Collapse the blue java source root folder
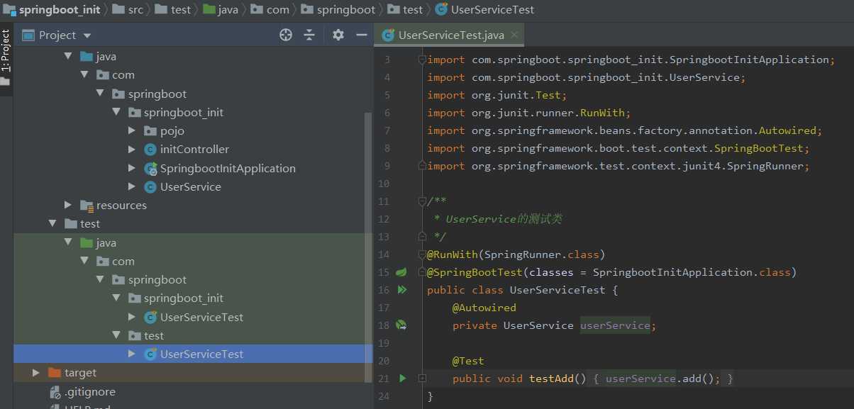 pyautogui.click(x=68, y=56)
